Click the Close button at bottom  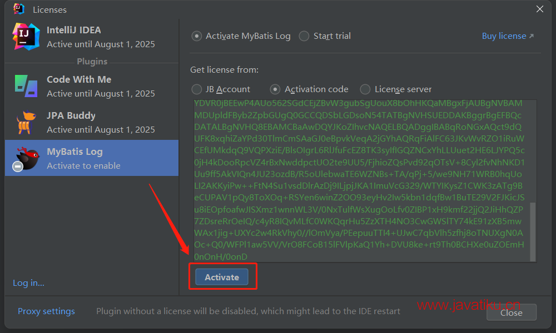point(511,312)
